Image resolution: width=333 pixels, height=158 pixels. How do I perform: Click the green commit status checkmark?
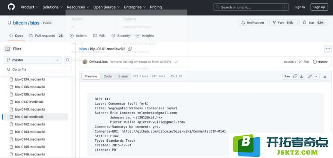click(x=176, y=62)
